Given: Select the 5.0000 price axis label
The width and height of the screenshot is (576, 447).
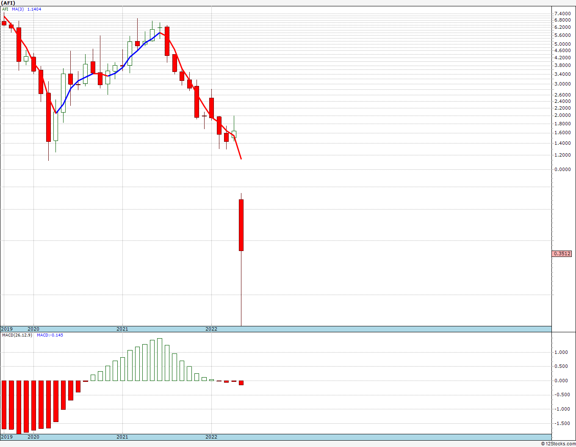Looking at the screenshot, I should pos(562,44).
